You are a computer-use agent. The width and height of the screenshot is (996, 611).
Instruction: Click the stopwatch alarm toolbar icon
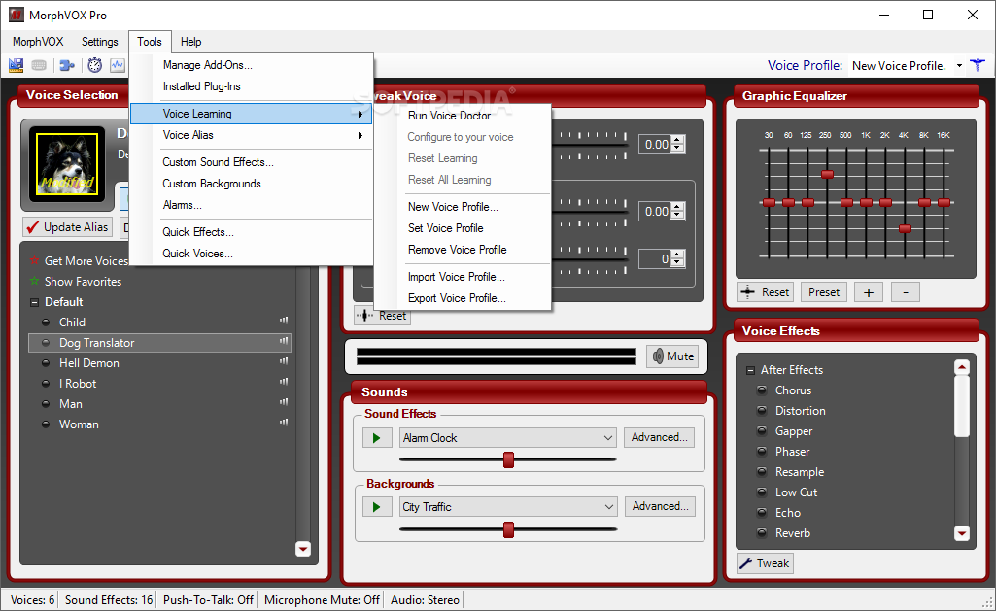[94, 65]
